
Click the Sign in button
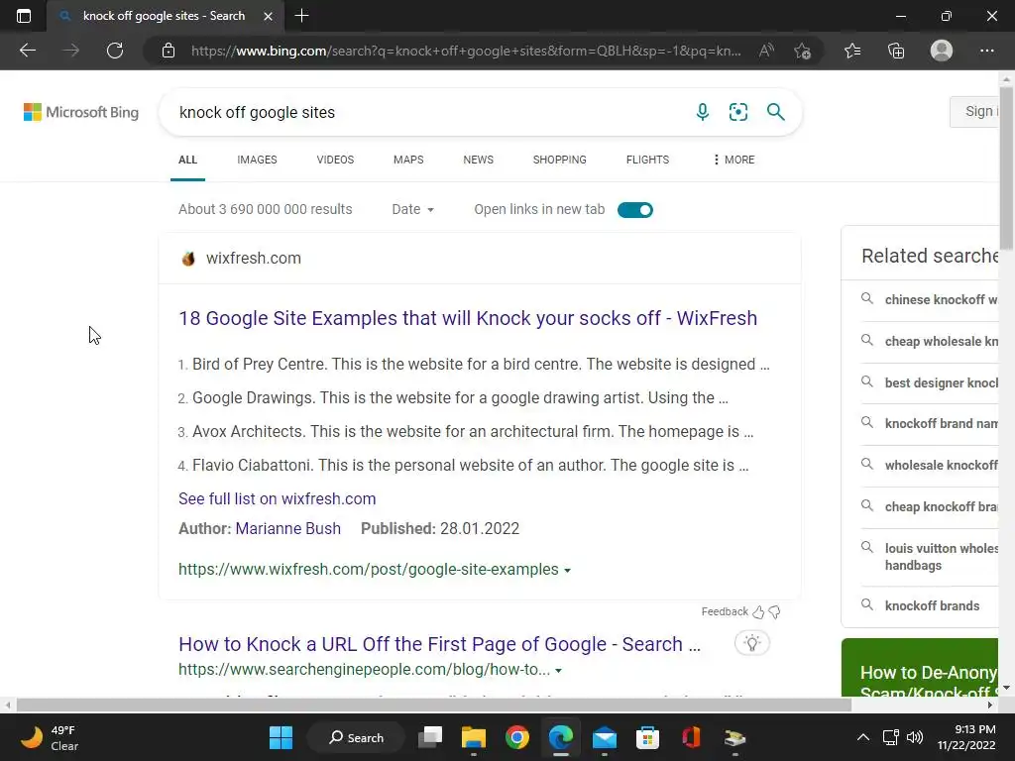tap(975, 111)
